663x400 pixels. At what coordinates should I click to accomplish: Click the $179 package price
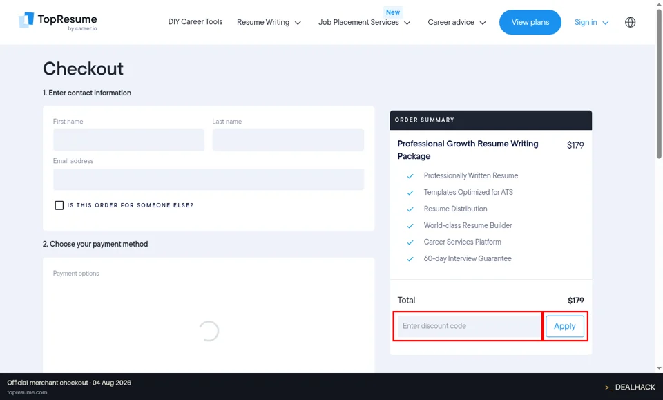coord(575,145)
